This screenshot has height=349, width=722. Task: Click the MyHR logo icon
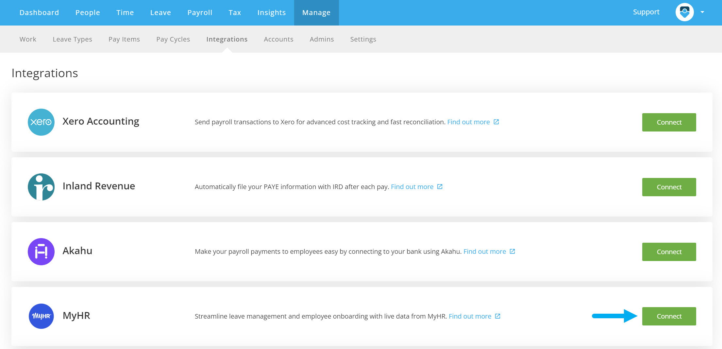pyautogui.click(x=41, y=316)
